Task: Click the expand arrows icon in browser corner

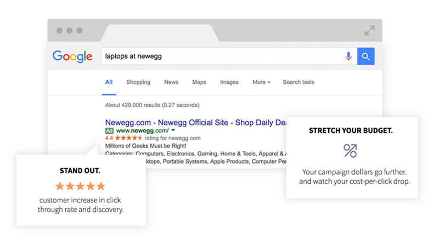Action: (369, 31)
